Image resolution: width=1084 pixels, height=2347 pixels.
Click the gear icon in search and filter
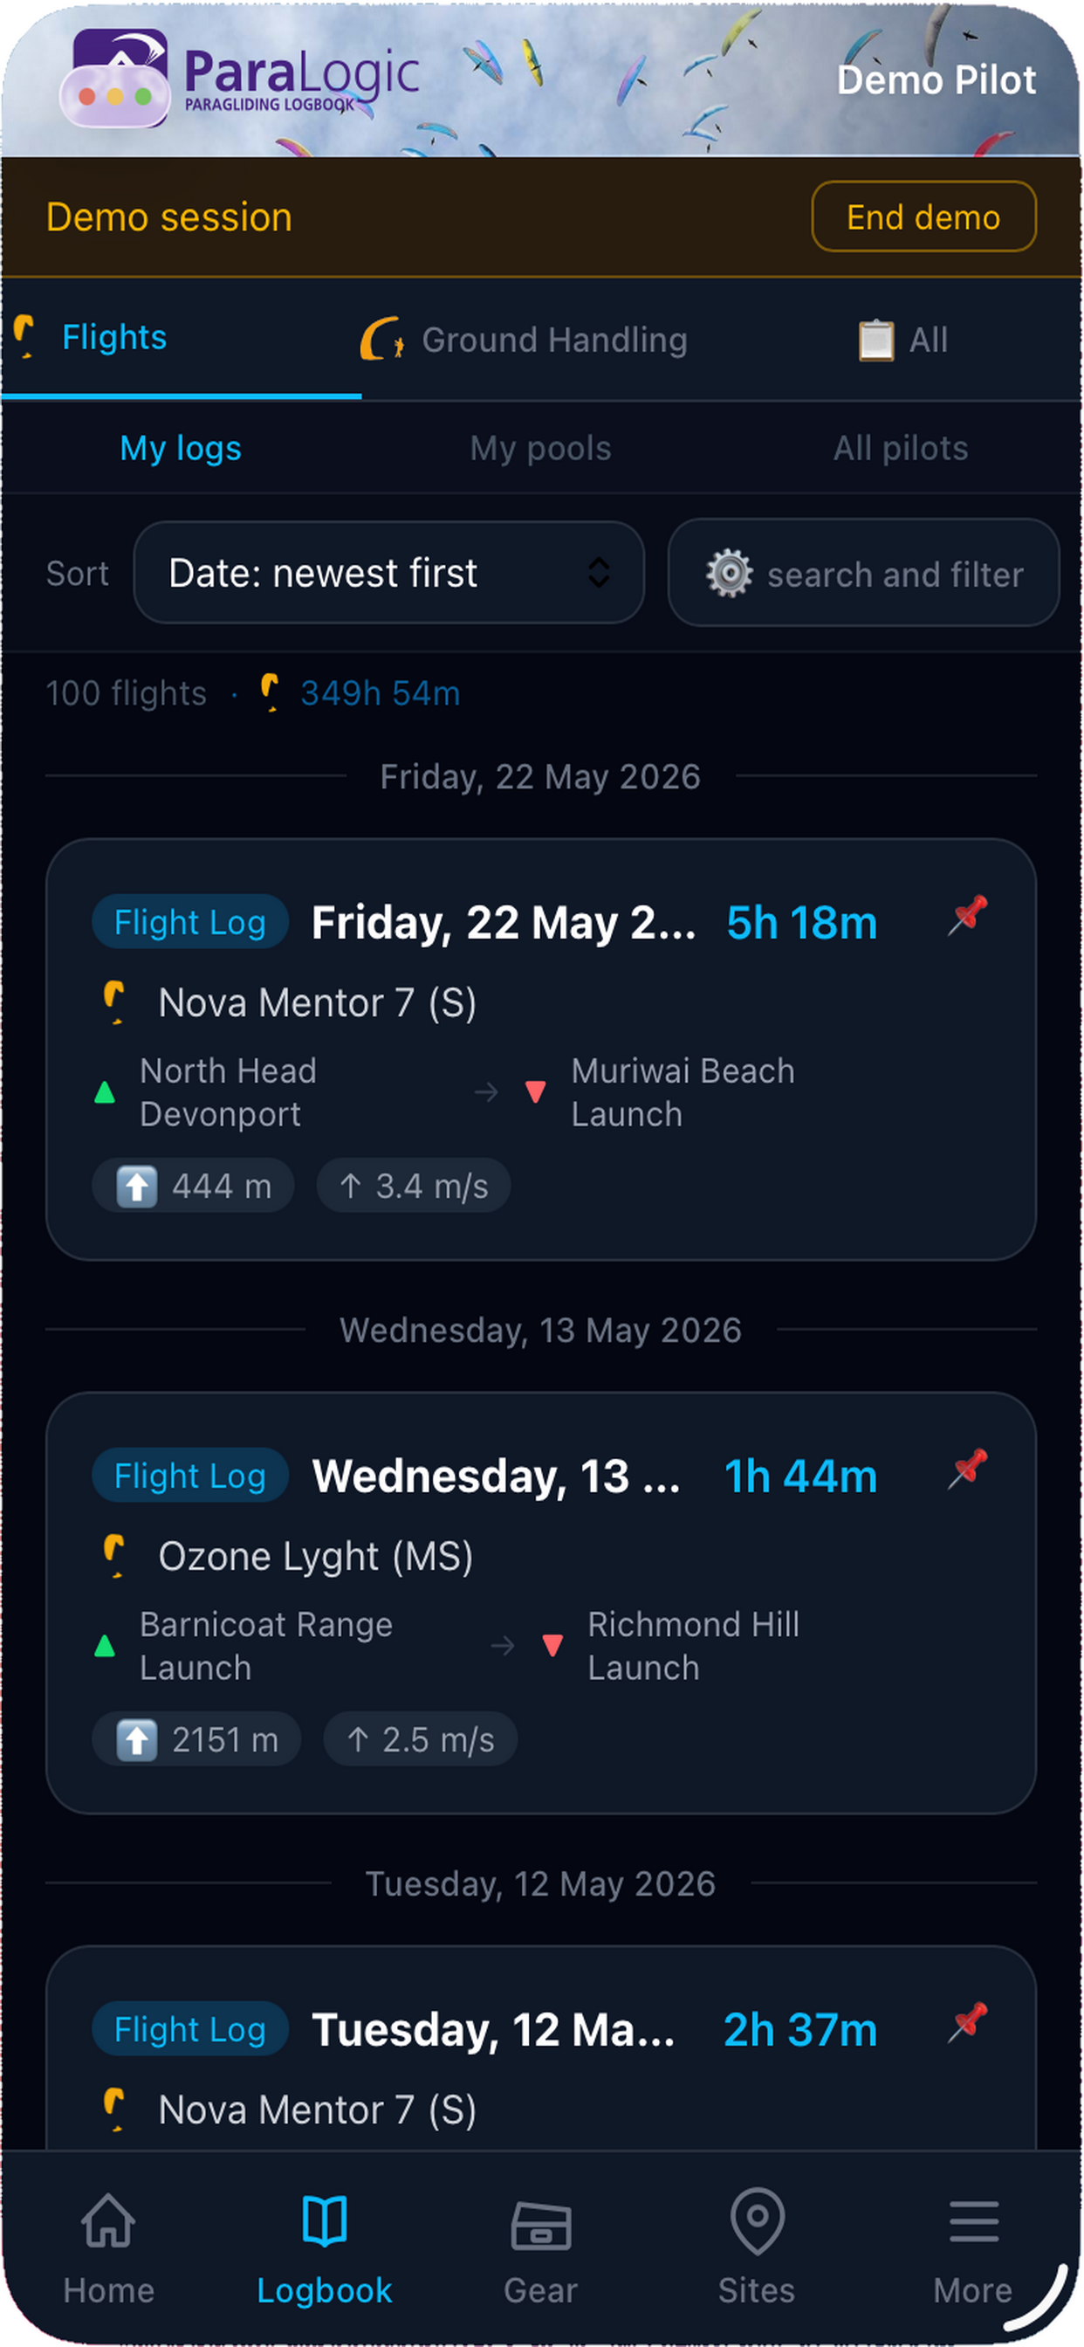point(729,573)
